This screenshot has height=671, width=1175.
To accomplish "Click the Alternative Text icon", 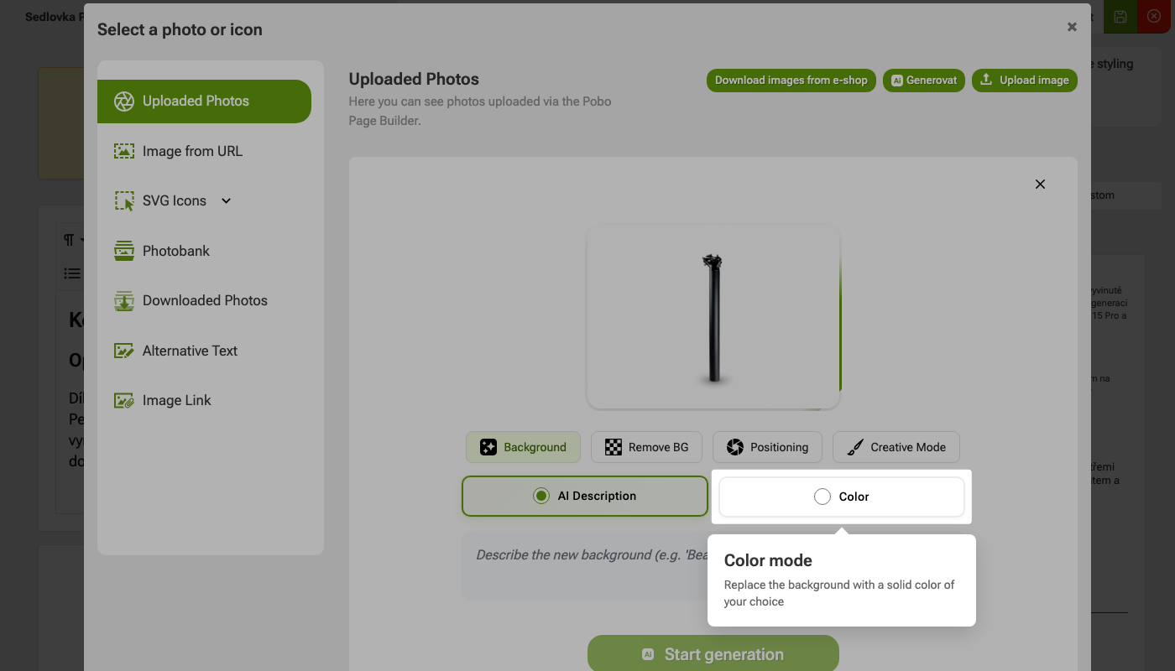I will (x=124, y=351).
